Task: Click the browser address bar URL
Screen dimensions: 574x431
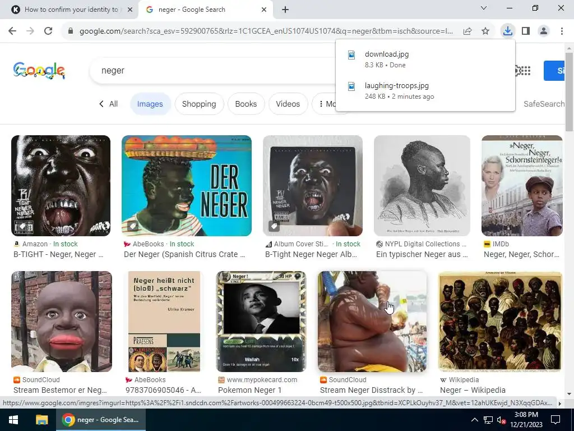Action: 266,31
